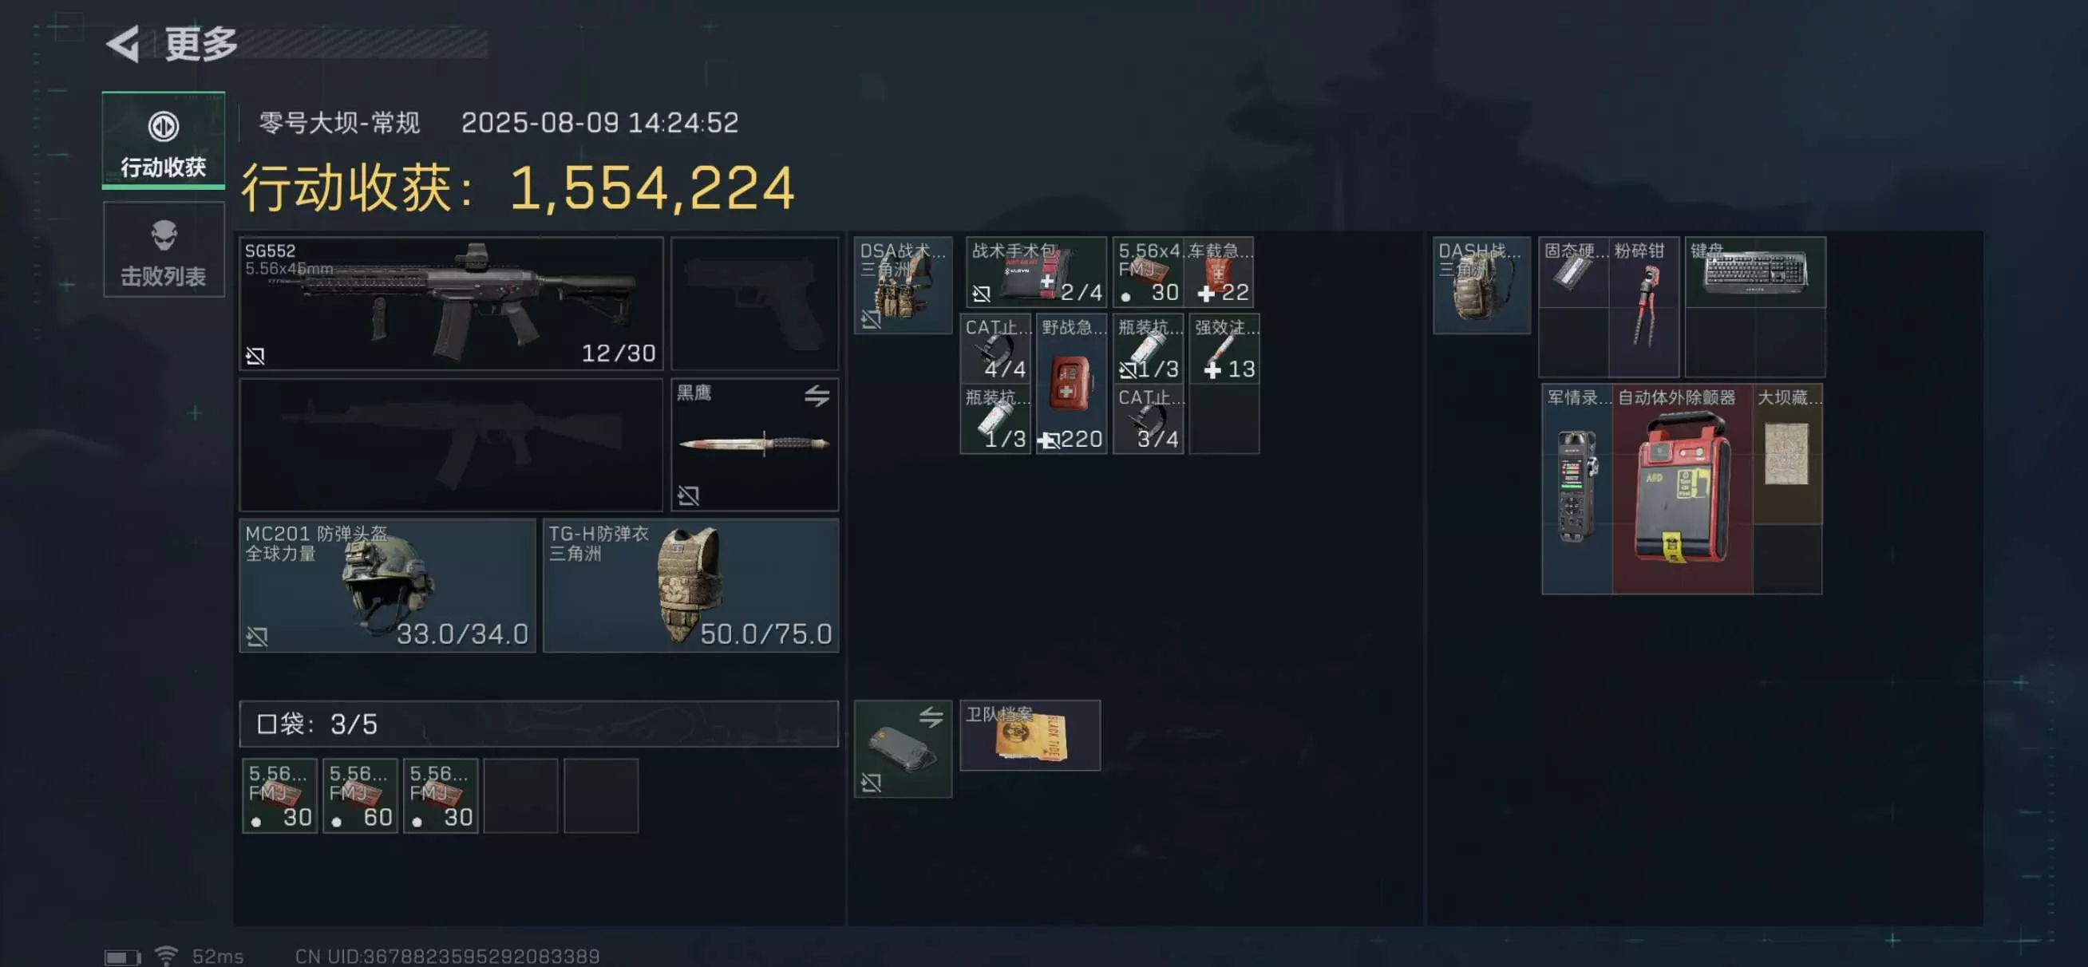Select the 军情录 recorder item
The height and width of the screenshot is (967, 2088).
[x=1576, y=489]
